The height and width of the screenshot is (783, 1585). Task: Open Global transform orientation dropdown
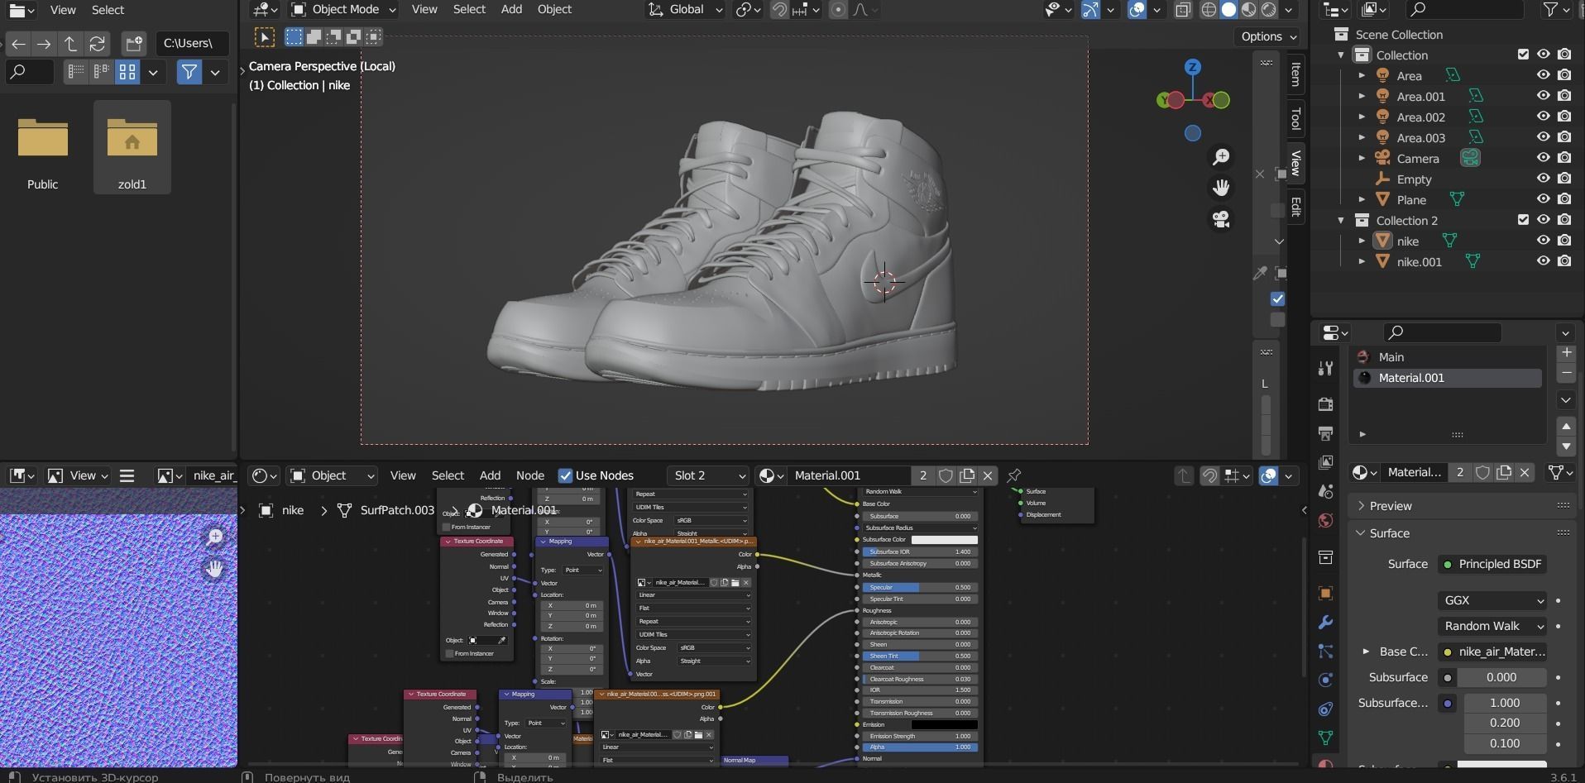685,10
